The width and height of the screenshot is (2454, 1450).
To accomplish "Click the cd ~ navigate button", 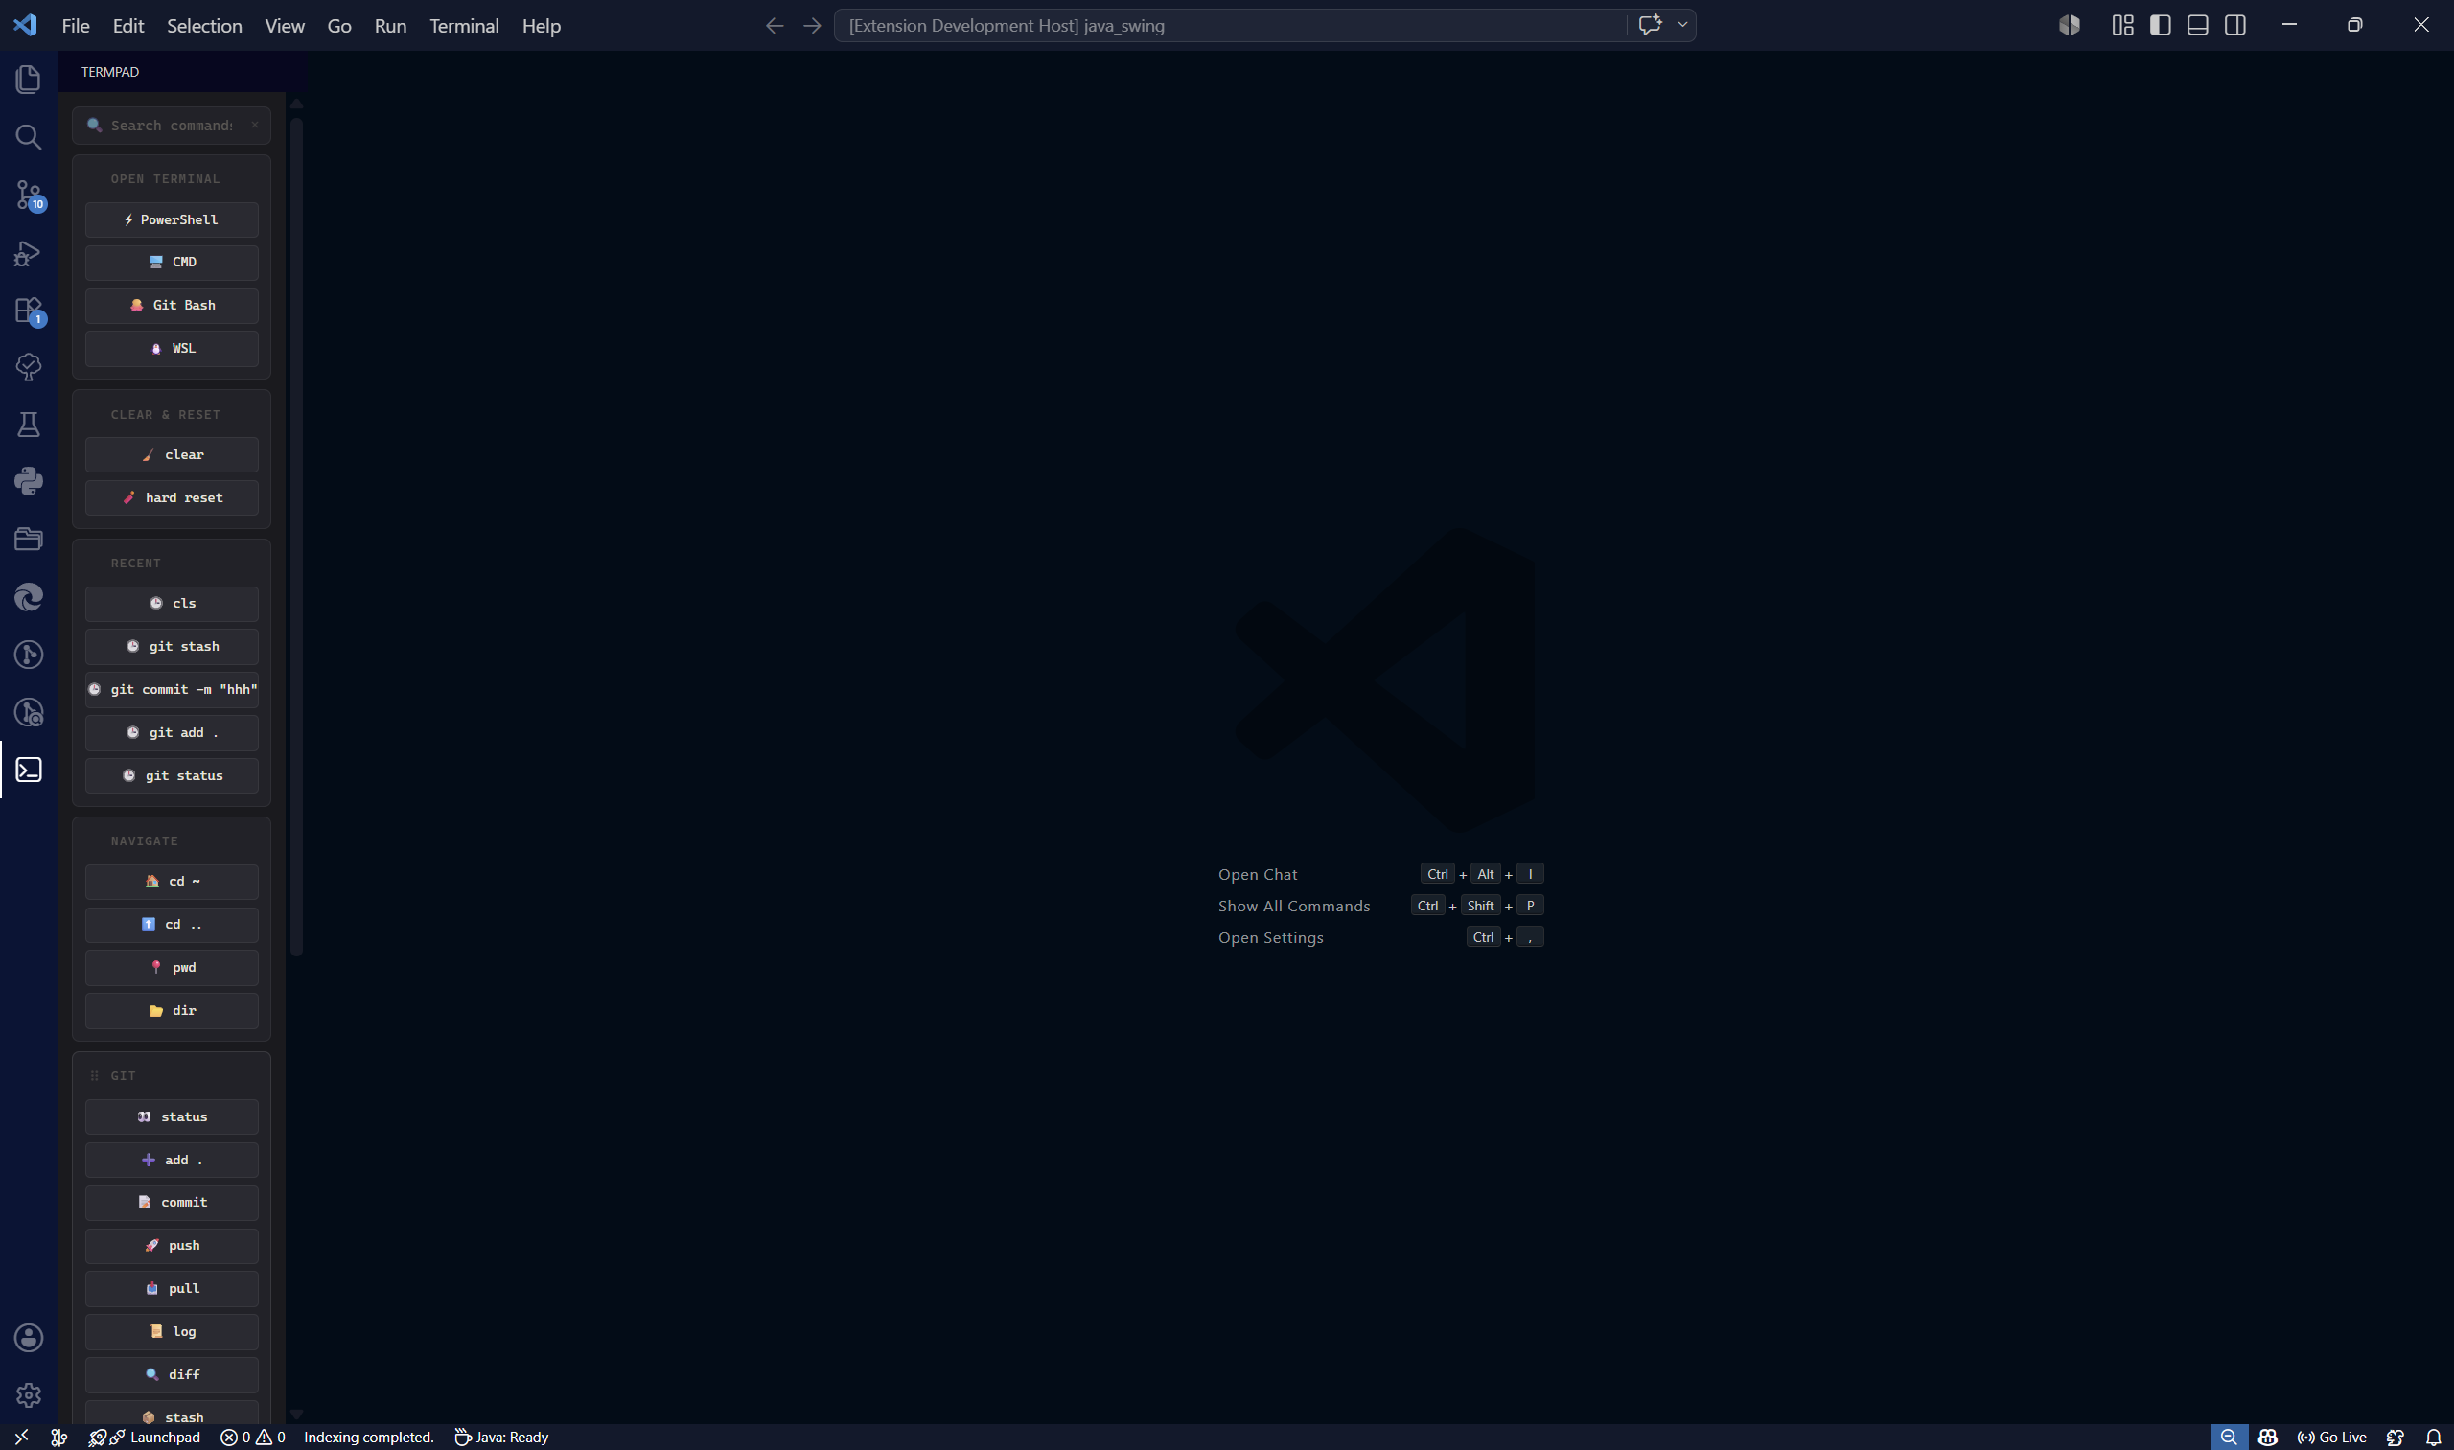I will [171, 882].
